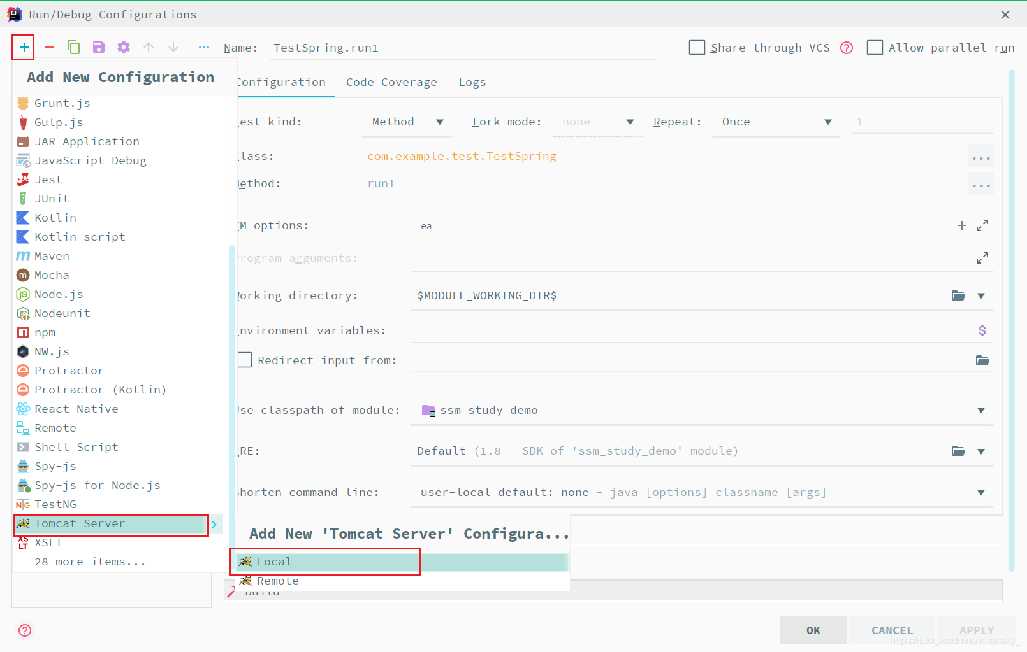Click the dialog help question-mark icon
The height and width of the screenshot is (652, 1027).
[25, 630]
